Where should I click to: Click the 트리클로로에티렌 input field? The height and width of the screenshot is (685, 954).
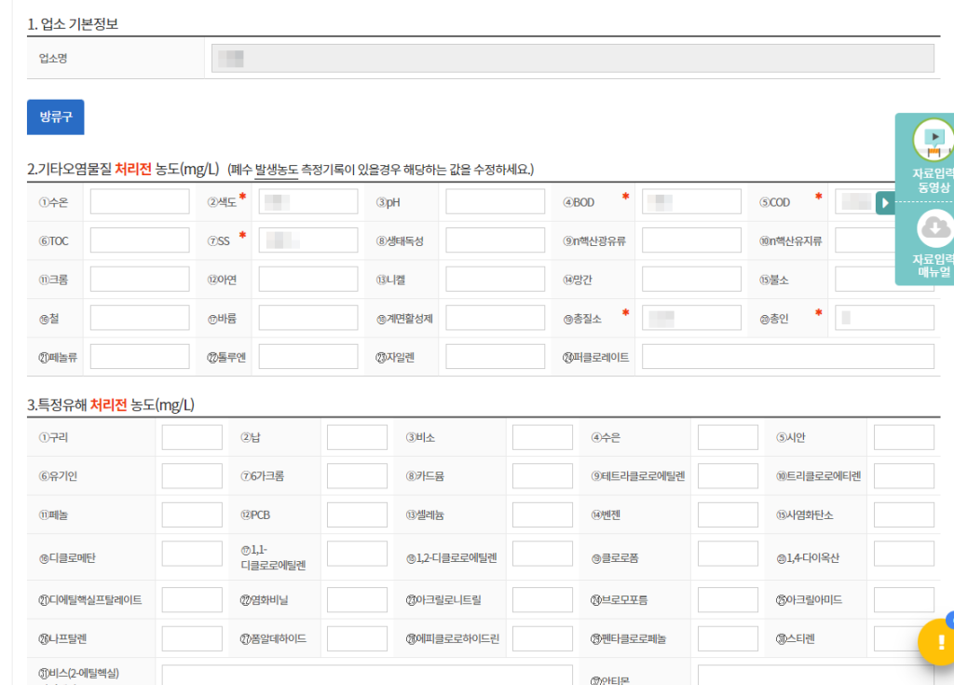click(904, 476)
